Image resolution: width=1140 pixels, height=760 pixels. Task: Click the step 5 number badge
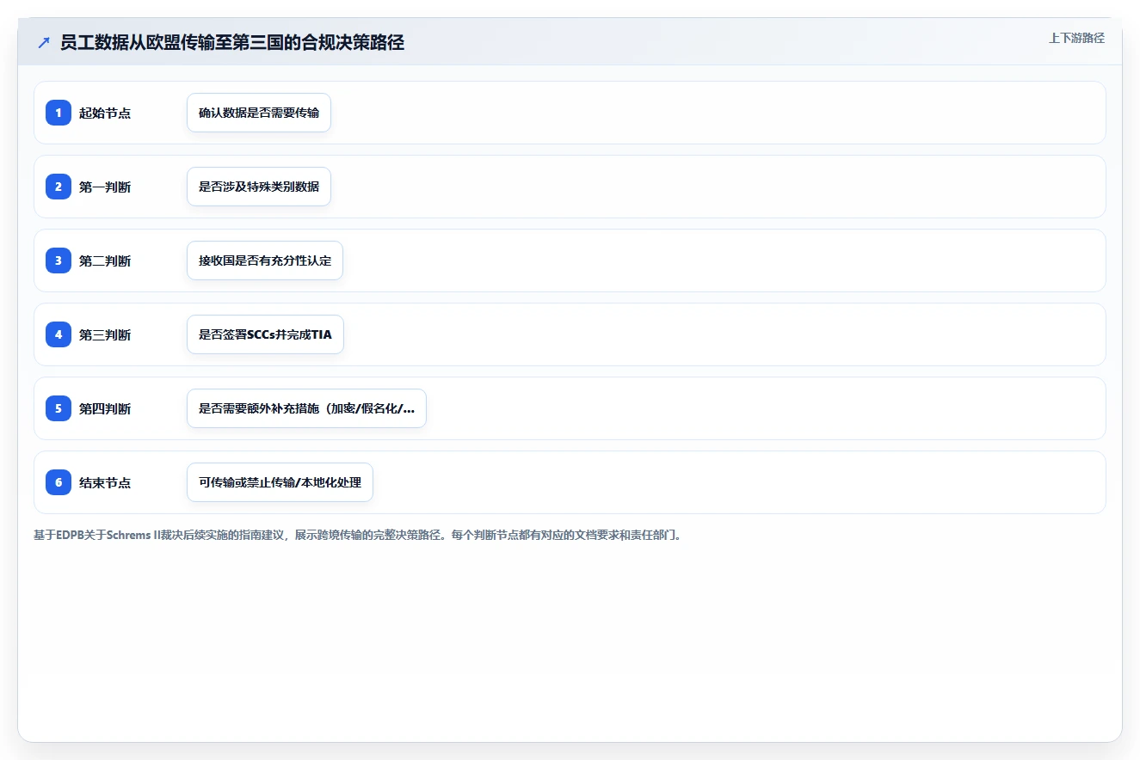tap(59, 408)
